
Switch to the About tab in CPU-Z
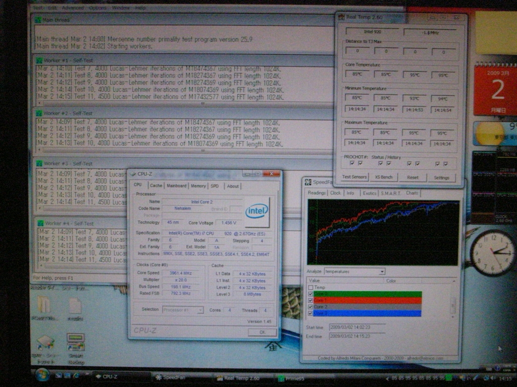[x=233, y=186]
